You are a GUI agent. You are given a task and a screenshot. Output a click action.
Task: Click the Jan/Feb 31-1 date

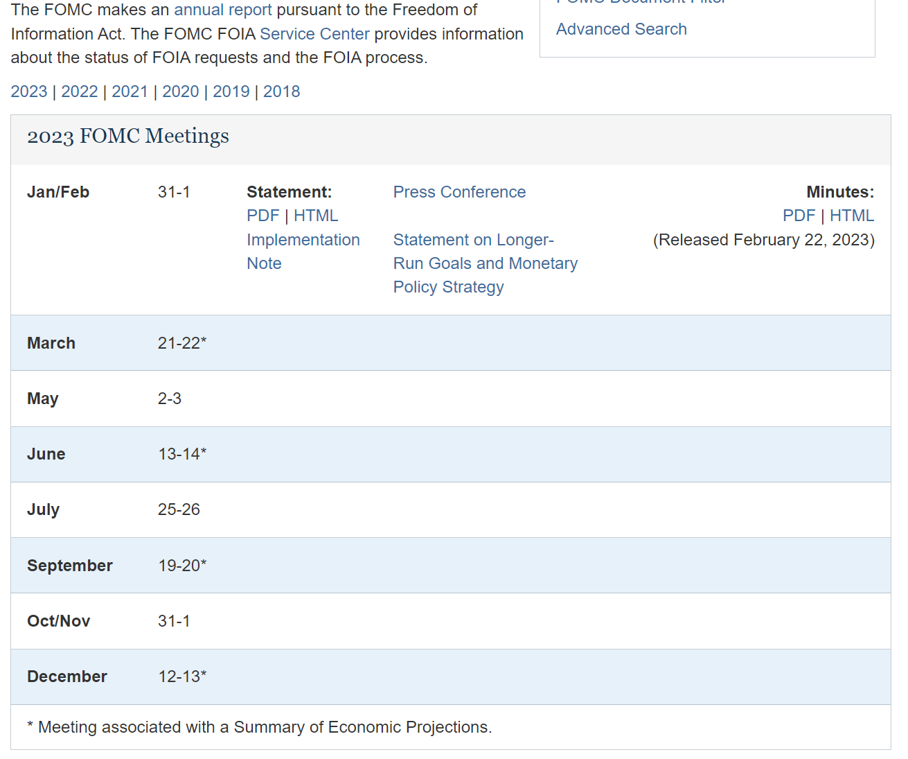(174, 192)
